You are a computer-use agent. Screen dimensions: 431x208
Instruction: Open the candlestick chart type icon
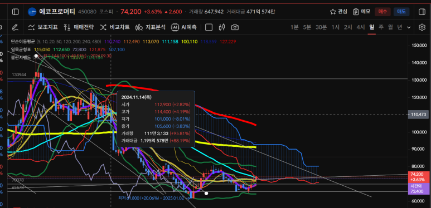(222, 27)
